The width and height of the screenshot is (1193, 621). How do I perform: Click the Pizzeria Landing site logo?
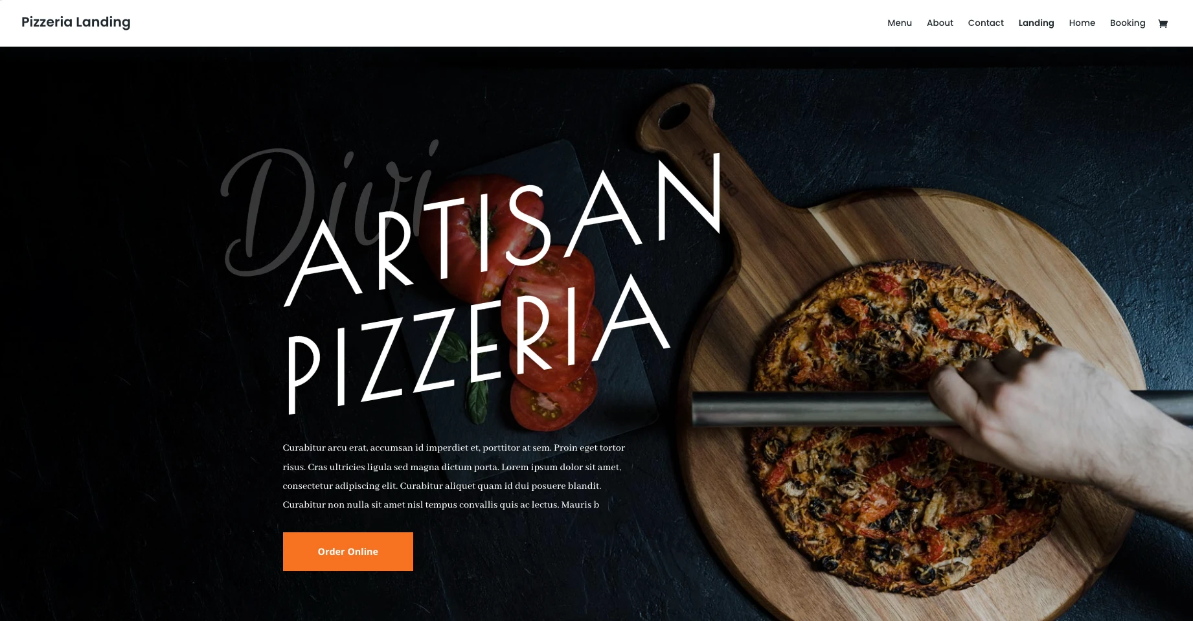pyautogui.click(x=76, y=23)
